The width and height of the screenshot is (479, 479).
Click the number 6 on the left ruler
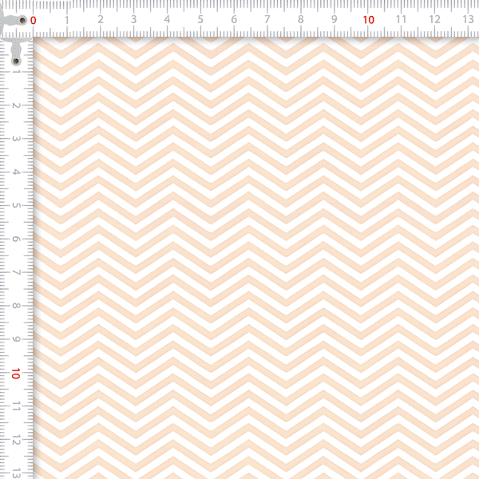[x=17, y=239]
